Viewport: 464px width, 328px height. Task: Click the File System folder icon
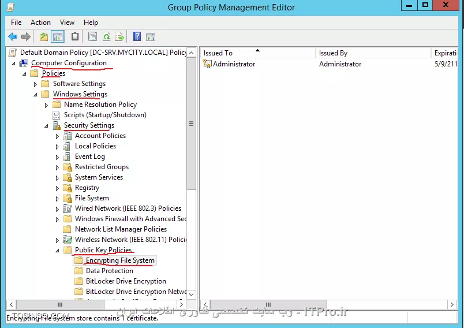pyautogui.click(x=68, y=198)
